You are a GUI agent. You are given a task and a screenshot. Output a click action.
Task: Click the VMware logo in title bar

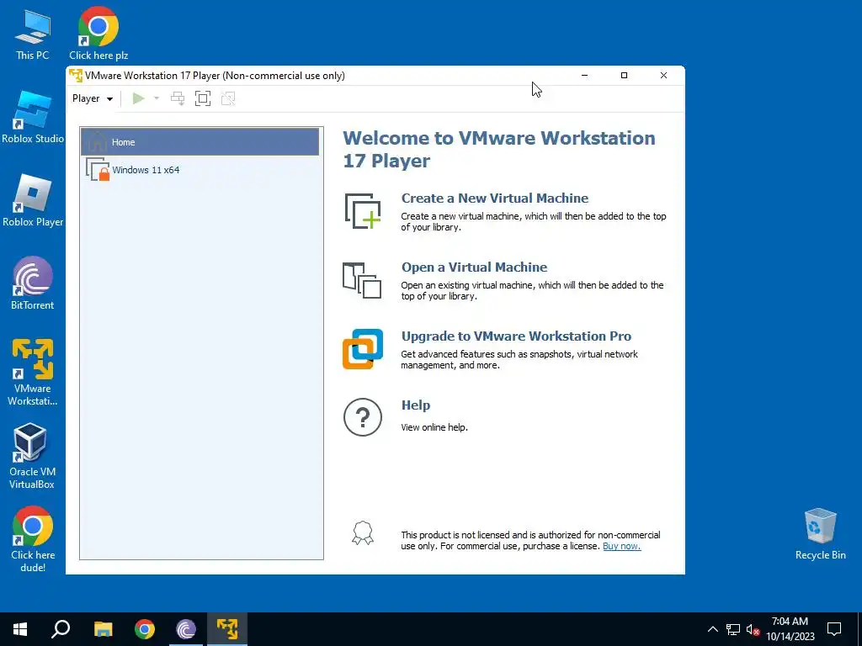pyautogui.click(x=76, y=75)
